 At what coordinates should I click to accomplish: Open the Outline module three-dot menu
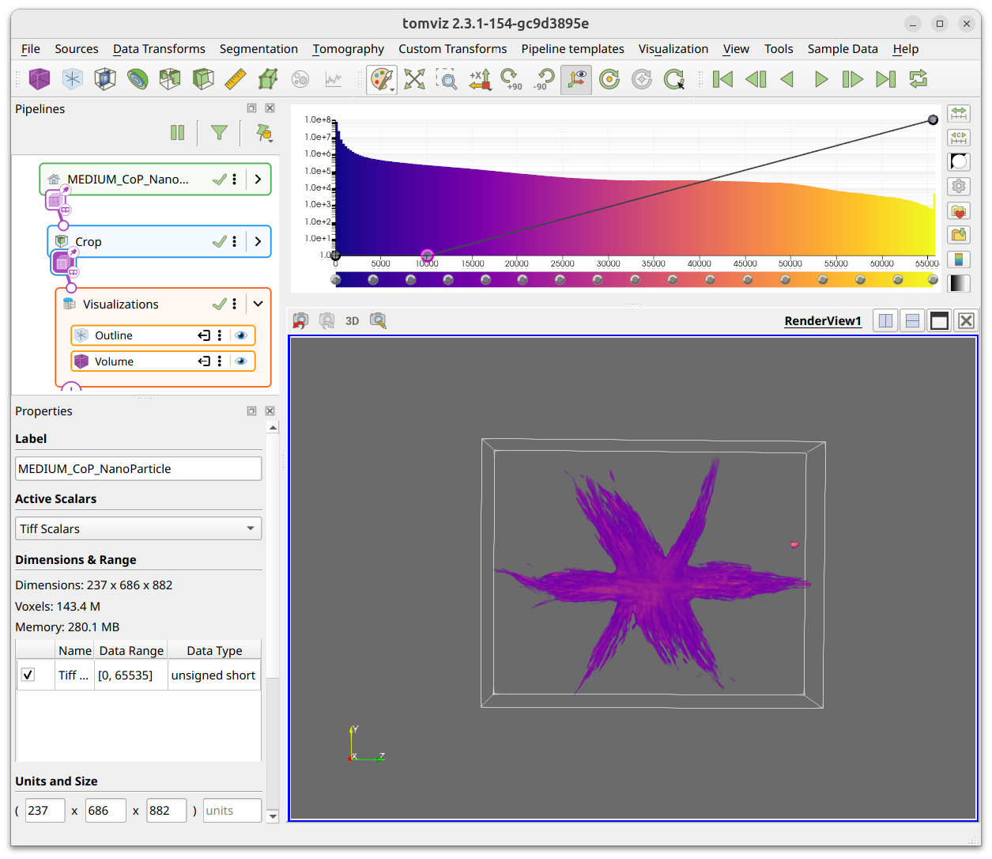click(220, 335)
